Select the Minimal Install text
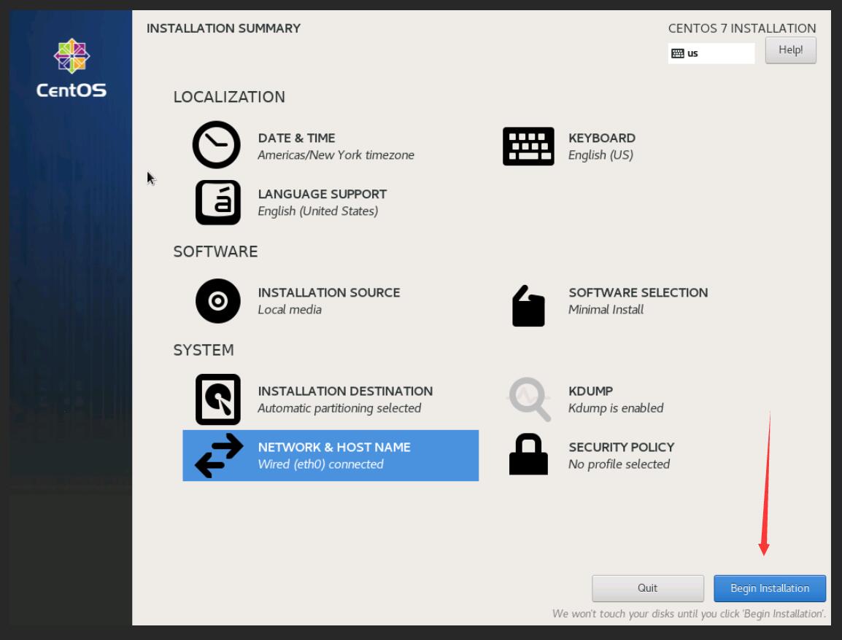The height and width of the screenshot is (640, 842). pyautogui.click(x=606, y=310)
